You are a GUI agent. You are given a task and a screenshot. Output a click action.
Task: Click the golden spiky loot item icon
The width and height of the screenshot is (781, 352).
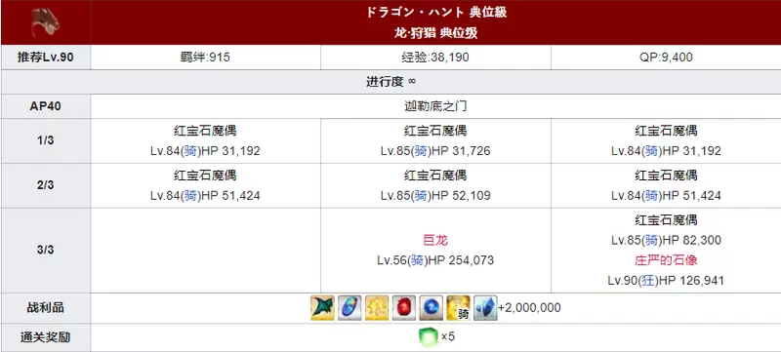[377, 308]
